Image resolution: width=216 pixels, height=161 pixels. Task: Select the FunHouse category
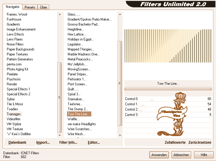(14, 19)
